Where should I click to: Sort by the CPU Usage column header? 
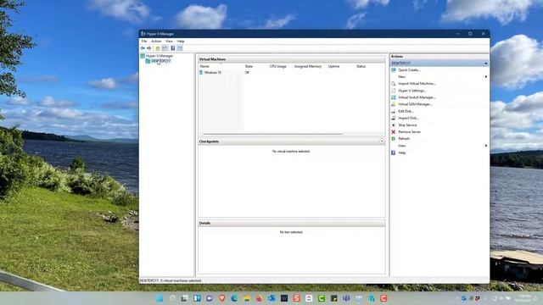point(278,66)
